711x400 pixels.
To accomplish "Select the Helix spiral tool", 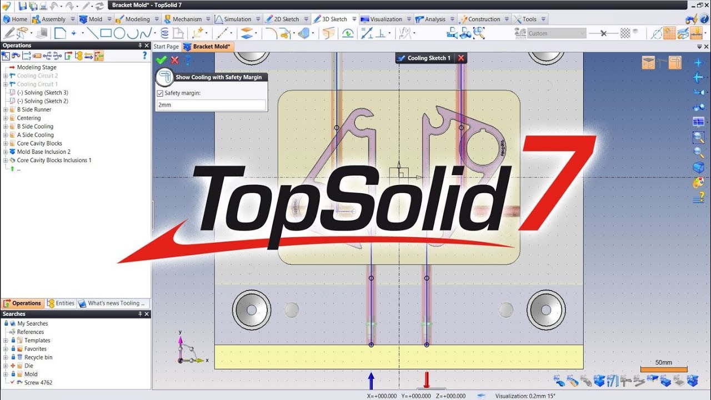I will [x=164, y=33].
